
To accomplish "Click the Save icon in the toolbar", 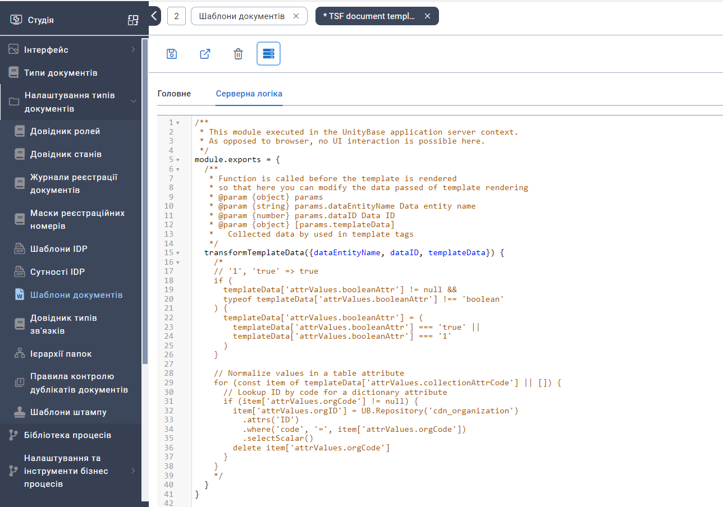I will pyautogui.click(x=172, y=54).
